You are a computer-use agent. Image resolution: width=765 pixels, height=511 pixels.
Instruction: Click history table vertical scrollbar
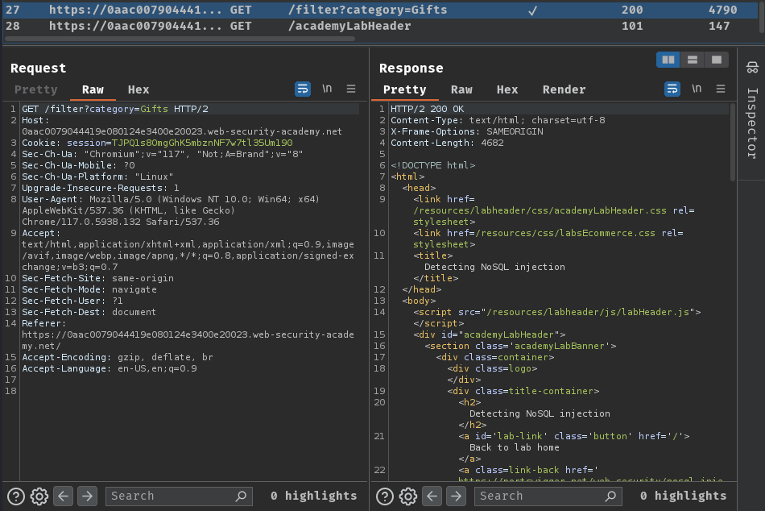tap(761, 17)
